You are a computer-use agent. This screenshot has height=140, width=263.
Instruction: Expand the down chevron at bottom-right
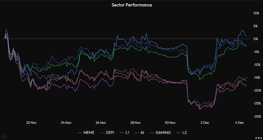259,138
